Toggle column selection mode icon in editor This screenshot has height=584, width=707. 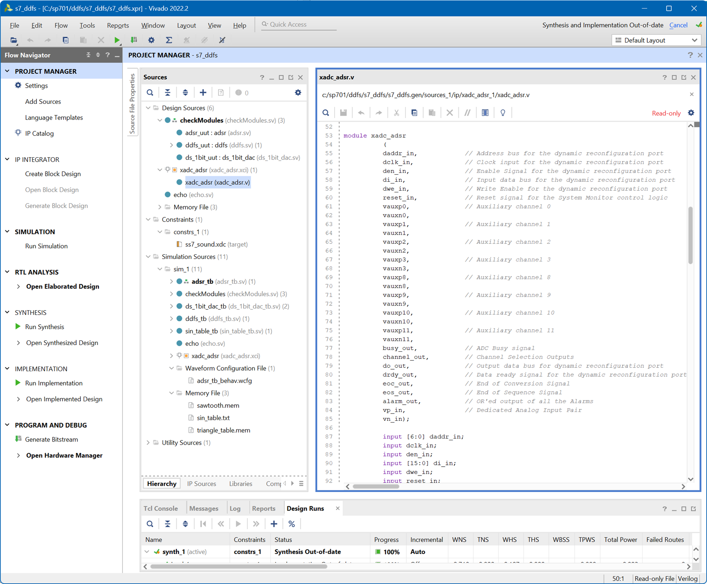[x=485, y=113]
